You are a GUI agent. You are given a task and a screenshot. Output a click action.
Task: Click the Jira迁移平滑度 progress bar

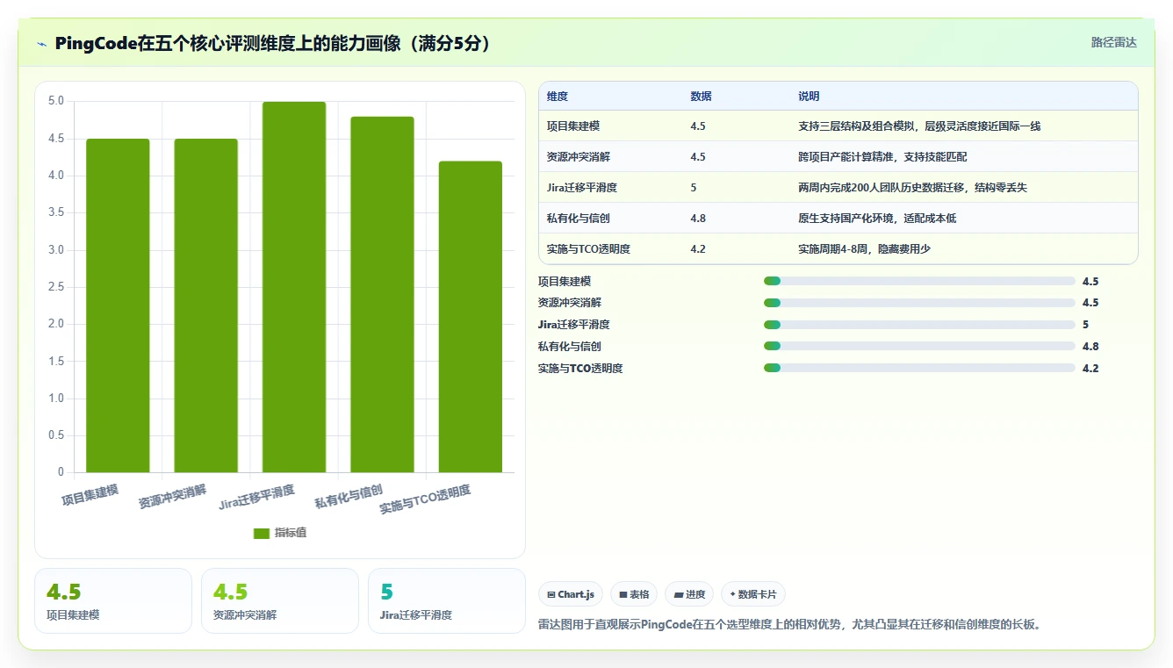[919, 325]
